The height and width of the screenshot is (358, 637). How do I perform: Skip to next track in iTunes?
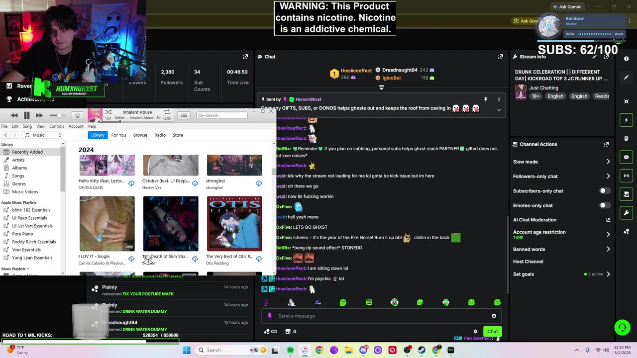39,115
